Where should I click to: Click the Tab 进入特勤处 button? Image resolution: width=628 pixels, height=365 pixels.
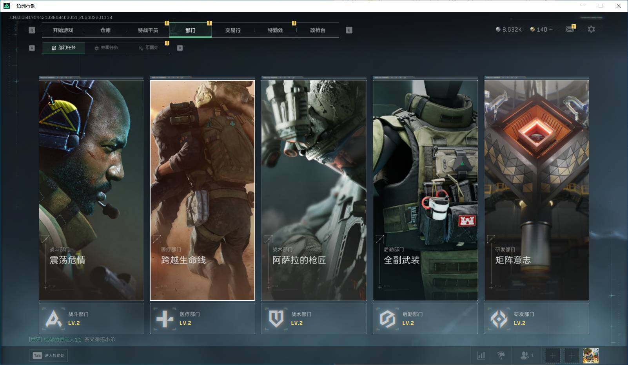(x=49, y=356)
